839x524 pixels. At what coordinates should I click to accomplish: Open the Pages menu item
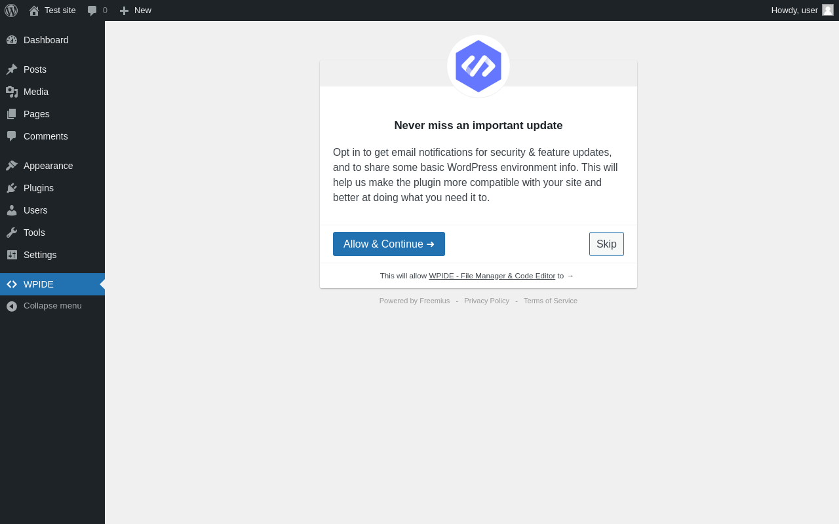(52, 114)
